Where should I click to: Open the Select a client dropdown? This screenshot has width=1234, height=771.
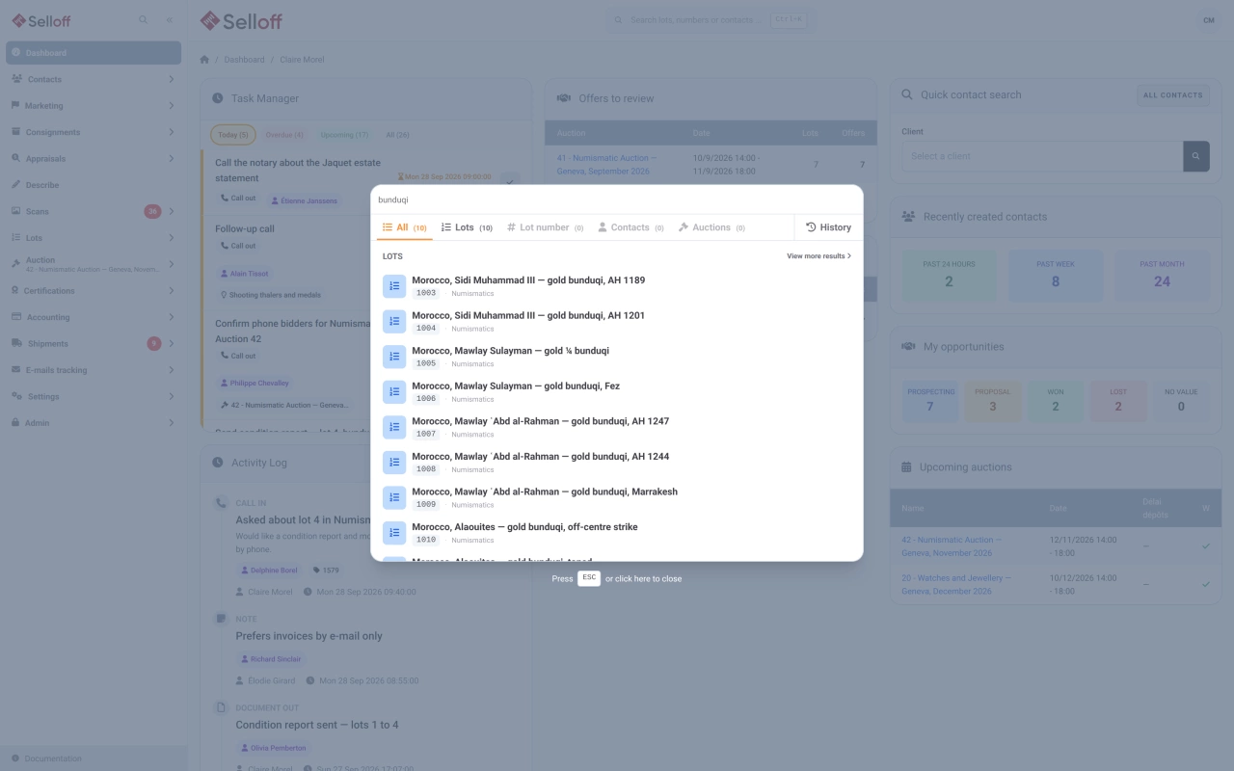click(1042, 156)
